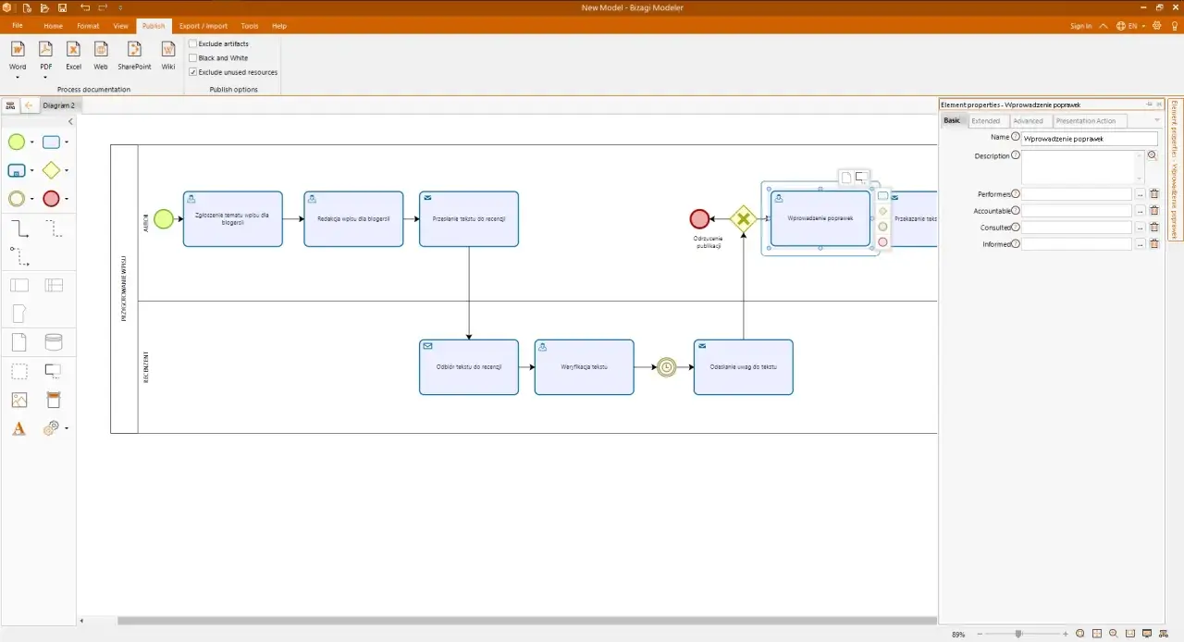Collapse the shapes palette with the chevron
Viewport: 1184px width, 642px height.
click(71, 121)
